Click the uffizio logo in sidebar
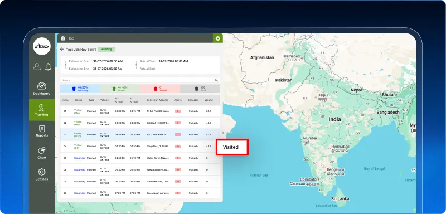Image resolution: width=446 pixels, height=214 pixels. [x=42, y=46]
